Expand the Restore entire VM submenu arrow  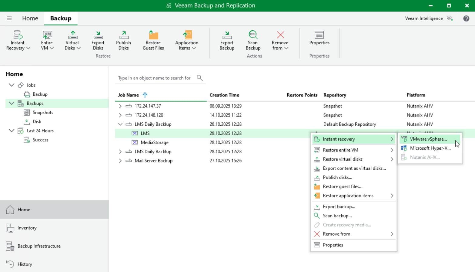click(x=392, y=150)
